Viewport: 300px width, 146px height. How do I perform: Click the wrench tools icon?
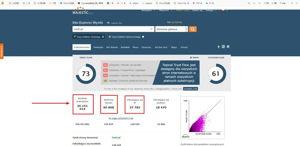228,47
